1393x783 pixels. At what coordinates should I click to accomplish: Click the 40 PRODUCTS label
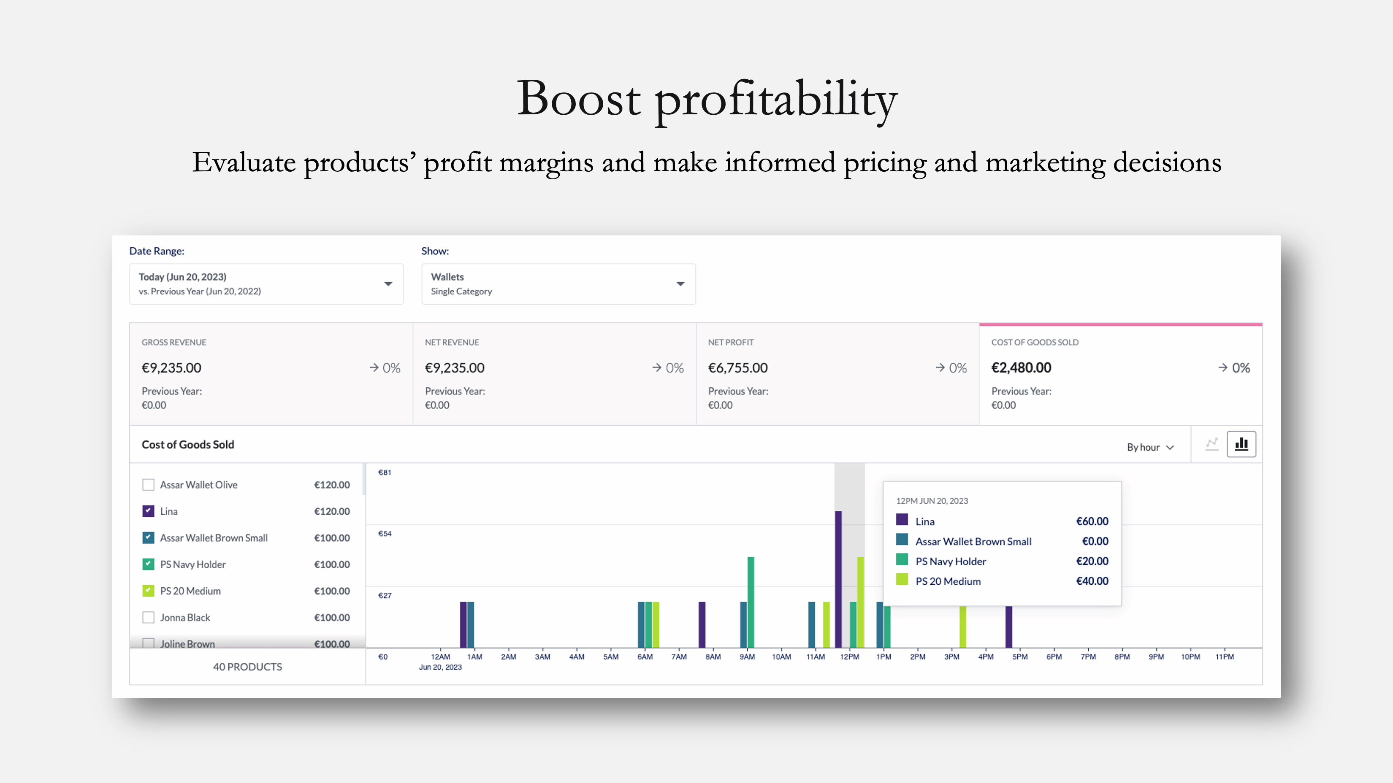tap(247, 666)
